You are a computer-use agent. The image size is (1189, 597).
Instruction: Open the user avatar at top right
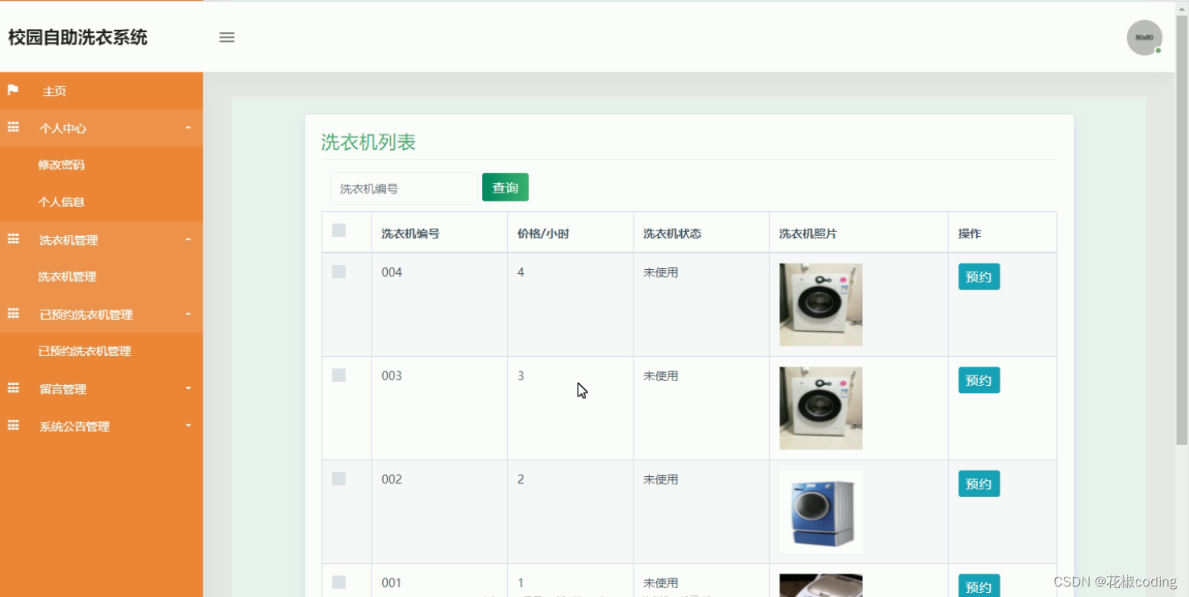[1144, 37]
